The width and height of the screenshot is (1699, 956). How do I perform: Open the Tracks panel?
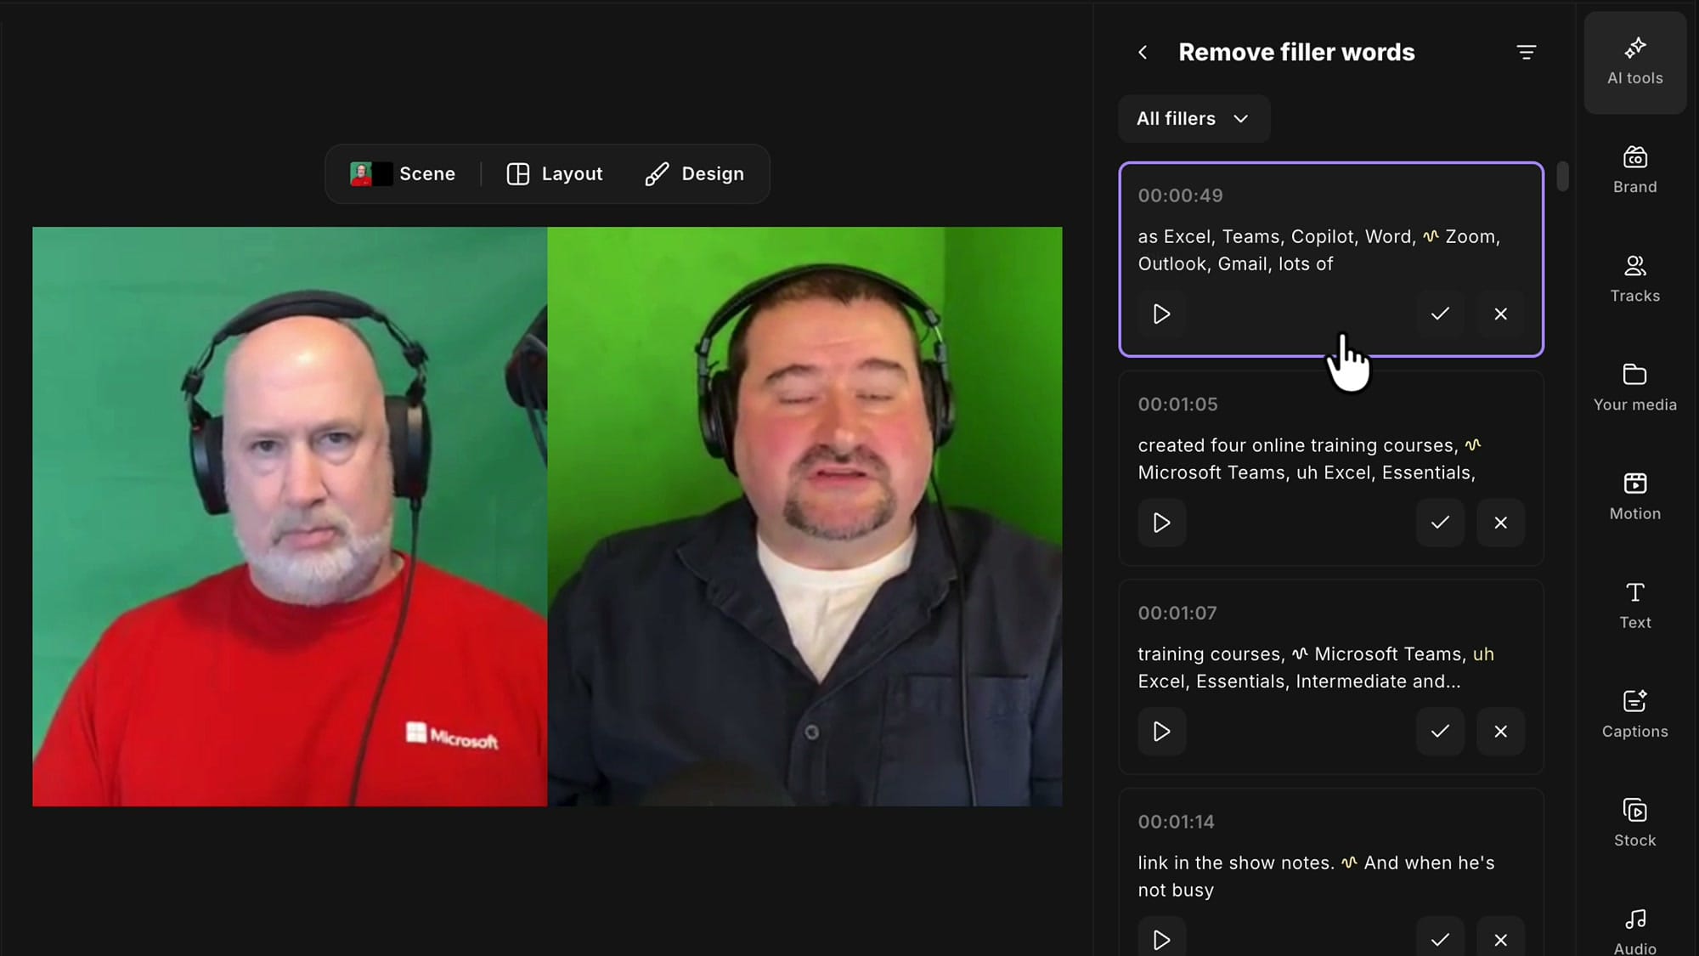coord(1634,279)
